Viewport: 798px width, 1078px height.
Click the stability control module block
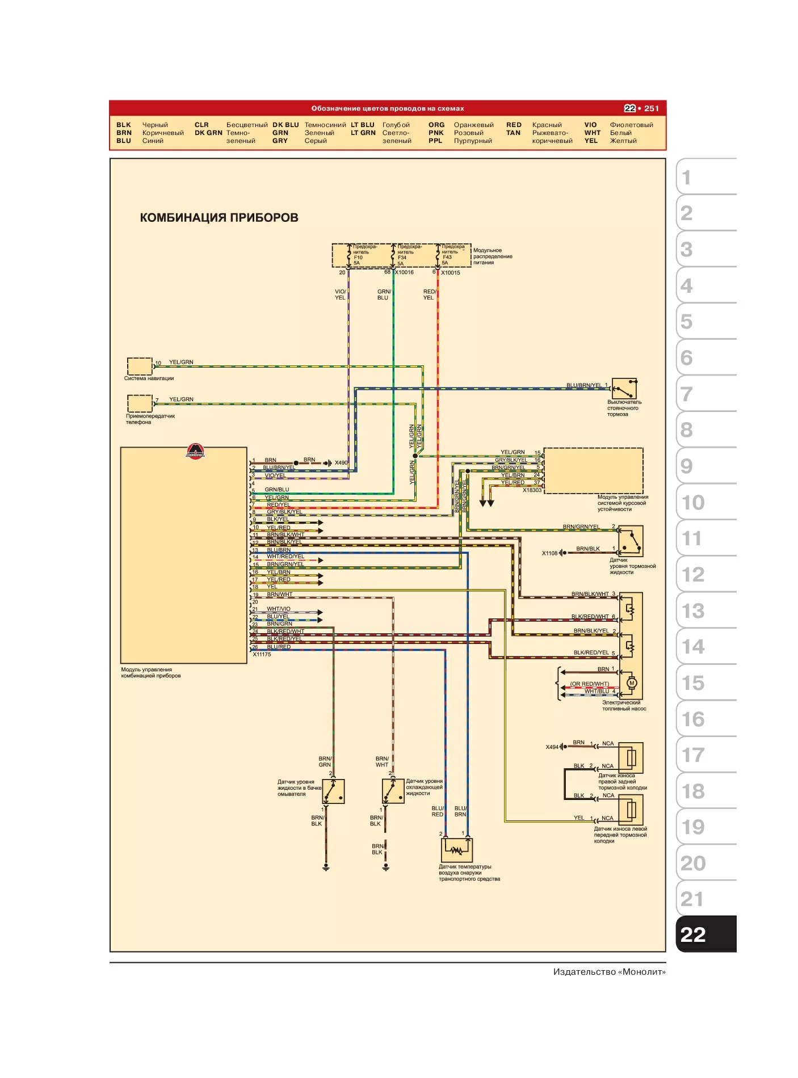pos(594,471)
